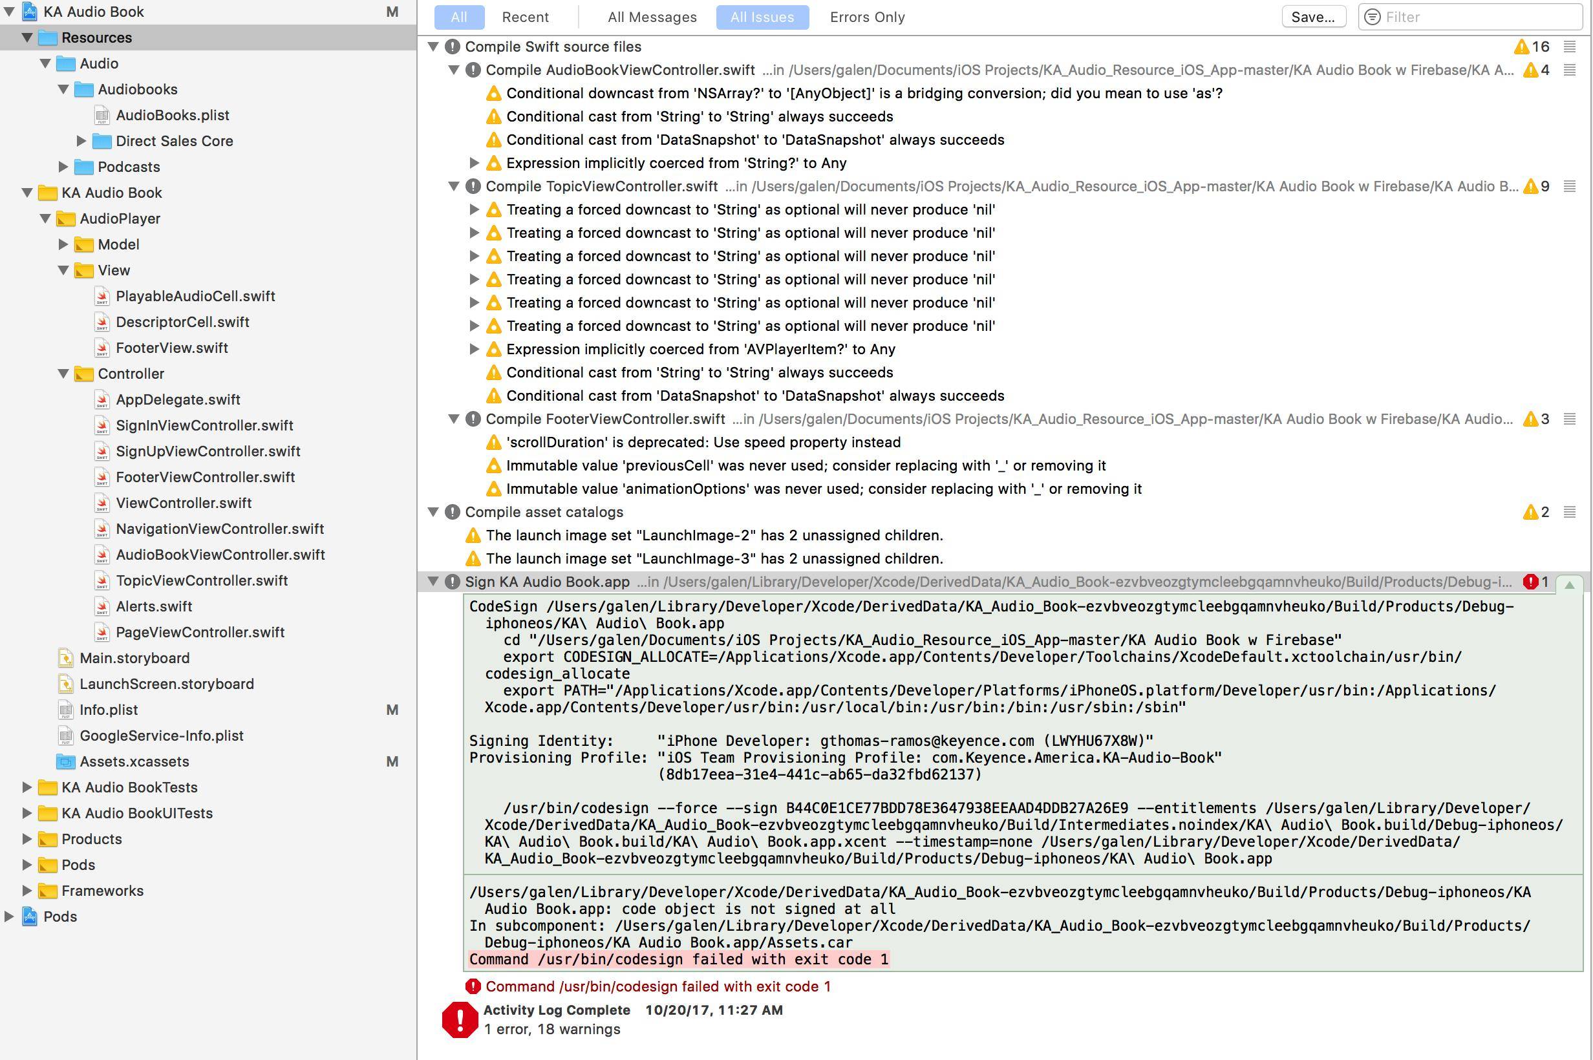Image resolution: width=1593 pixels, height=1060 pixels.
Task: Toggle the All scope filter
Action: [459, 17]
